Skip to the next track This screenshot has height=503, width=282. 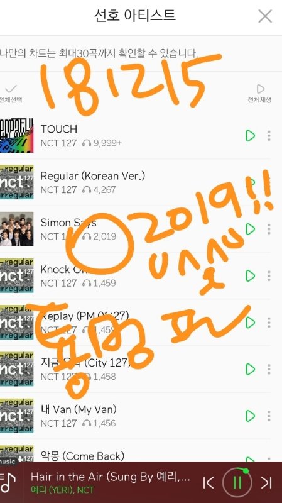(266, 482)
